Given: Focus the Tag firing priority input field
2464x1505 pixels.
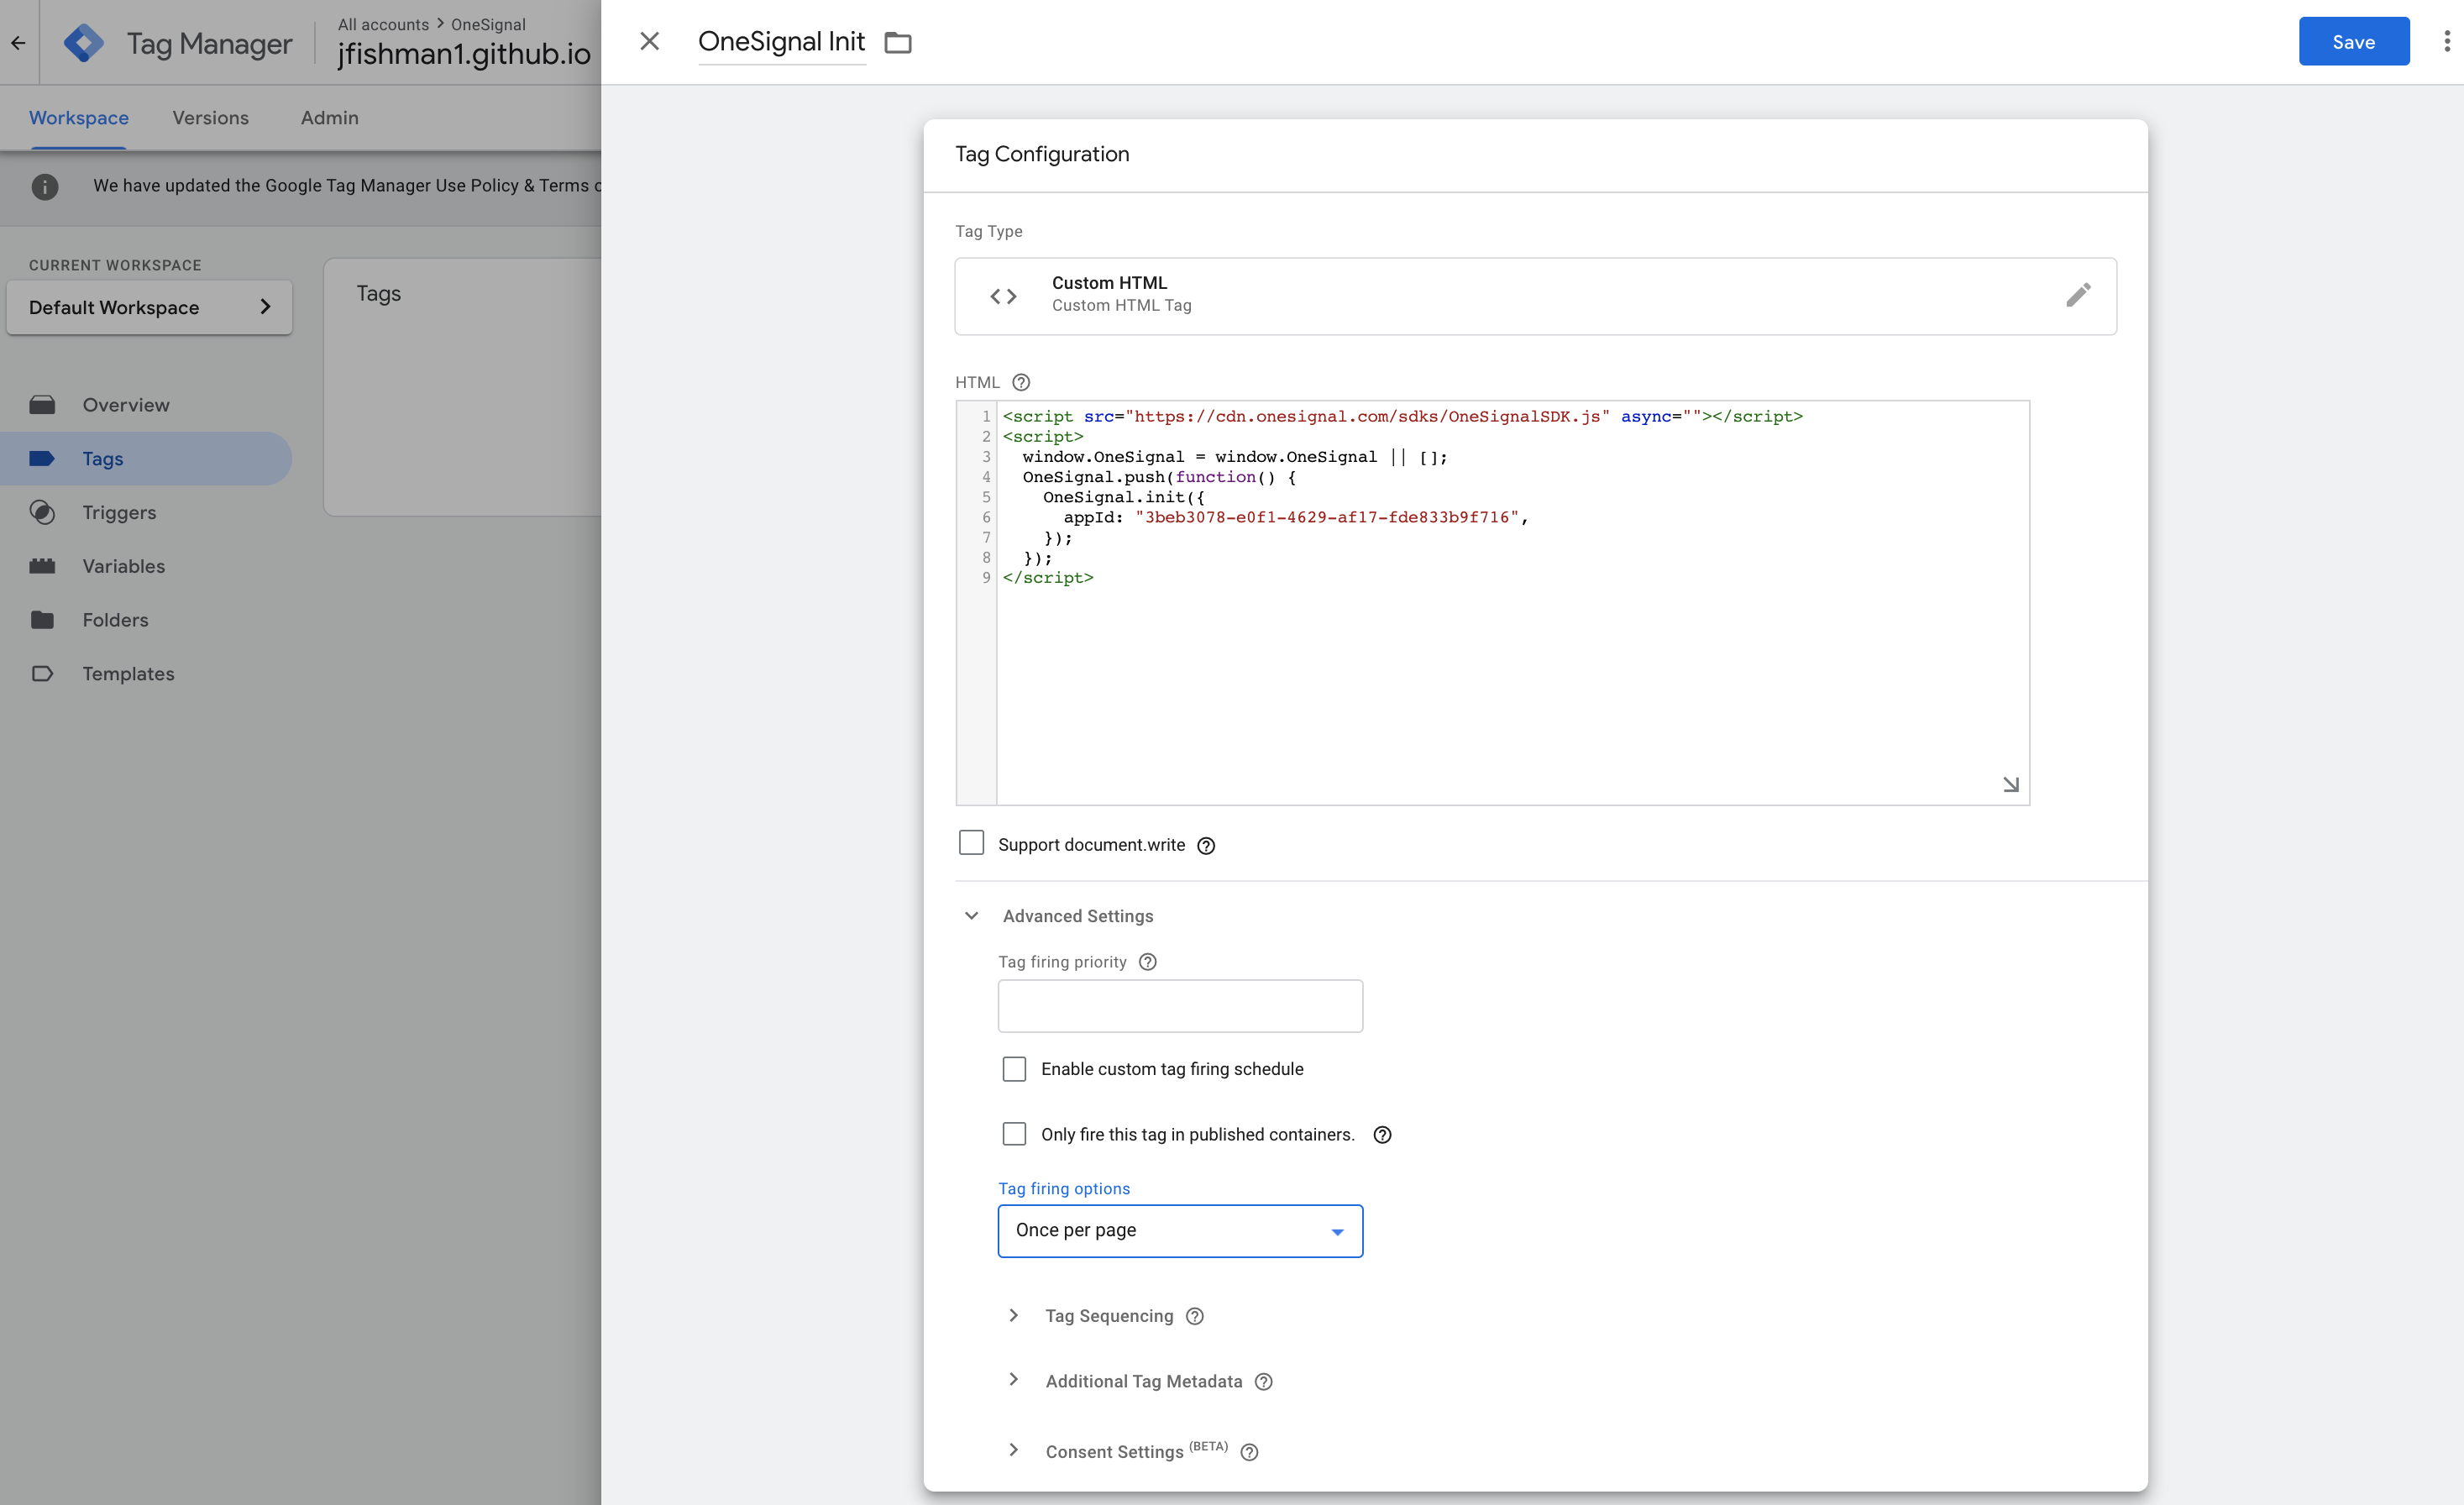Looking at the screenshot, I should point(1180,1006).
